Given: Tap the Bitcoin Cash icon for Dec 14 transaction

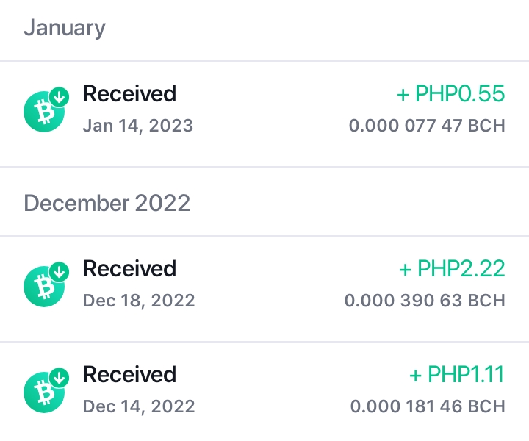Looking at the screenshot, I should (44, 392).
